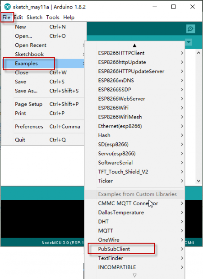Click the Arduino logo in title bar
The image size is (203, 279).
(7, 7)
